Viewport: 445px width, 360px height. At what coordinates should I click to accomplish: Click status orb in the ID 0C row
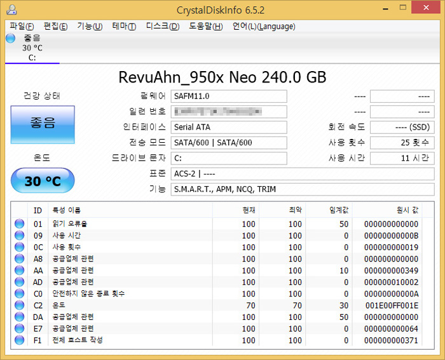[x=19, y=247]
